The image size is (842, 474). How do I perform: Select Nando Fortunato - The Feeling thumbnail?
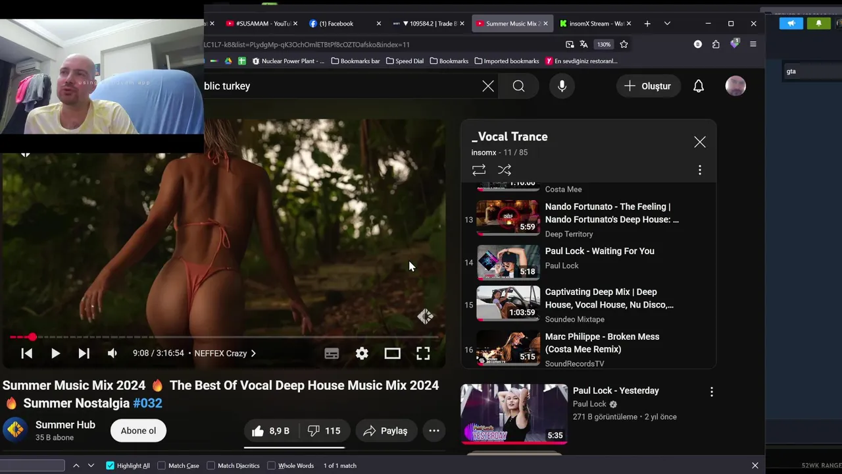(x=508, y=217)
